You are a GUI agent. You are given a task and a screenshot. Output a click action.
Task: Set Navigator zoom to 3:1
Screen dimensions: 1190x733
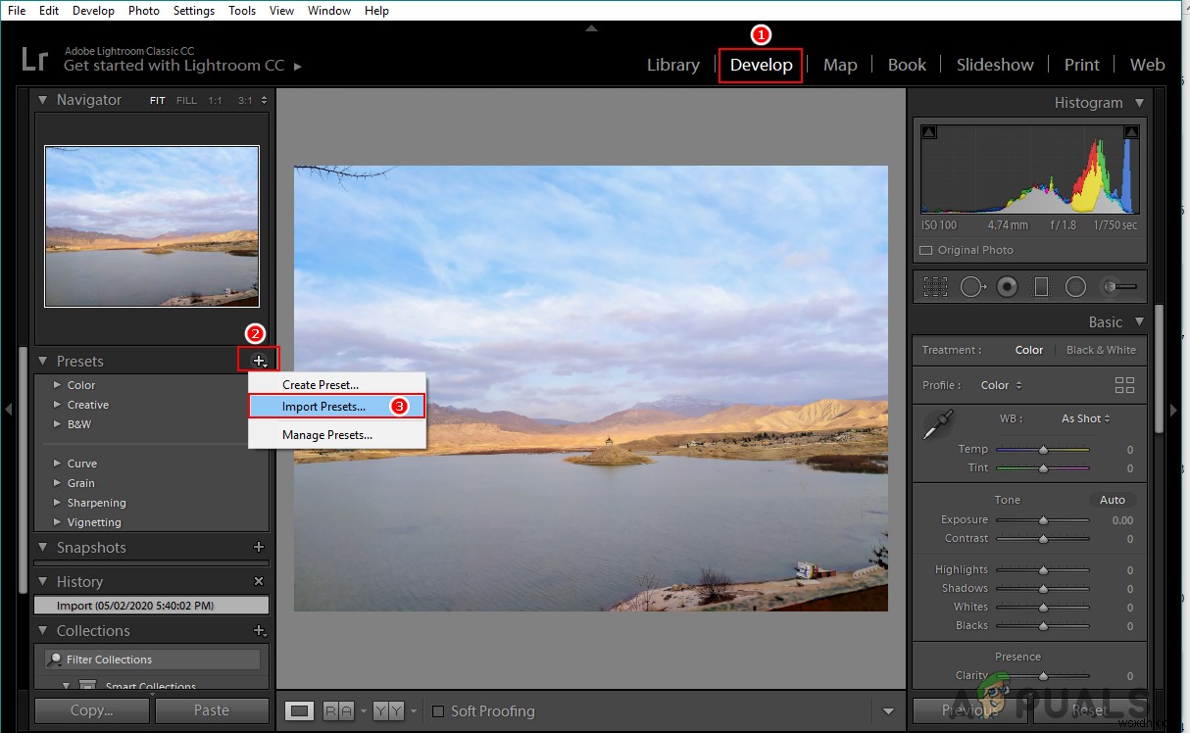[244, 100]
